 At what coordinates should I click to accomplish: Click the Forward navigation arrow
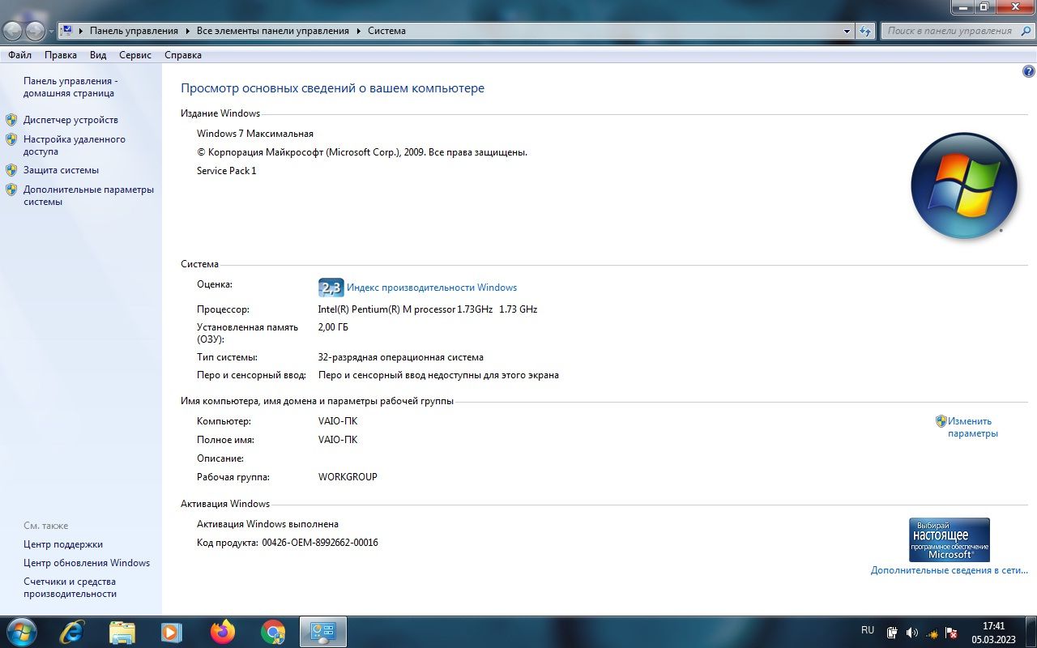pos(36,31)
